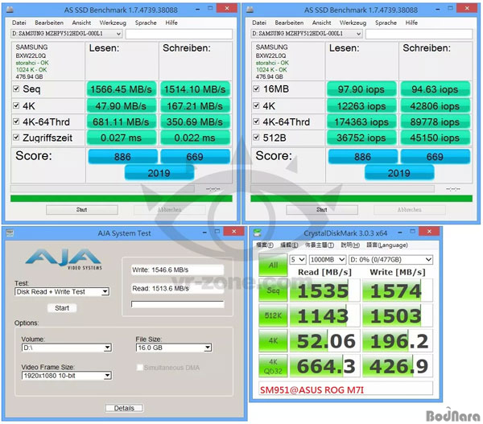Open Ansicht menu in left AS SSD window
483x424 pixels.
click(81, 23)
